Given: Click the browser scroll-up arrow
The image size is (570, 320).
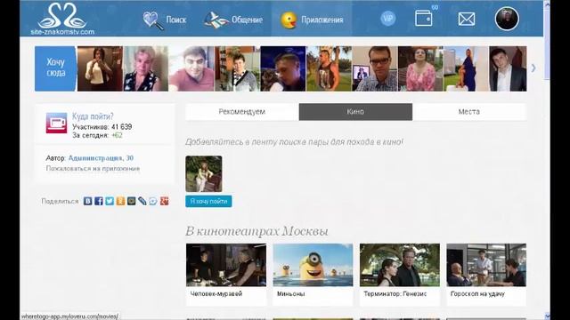Looking at the screenshot, I should (x=547, y=4).
